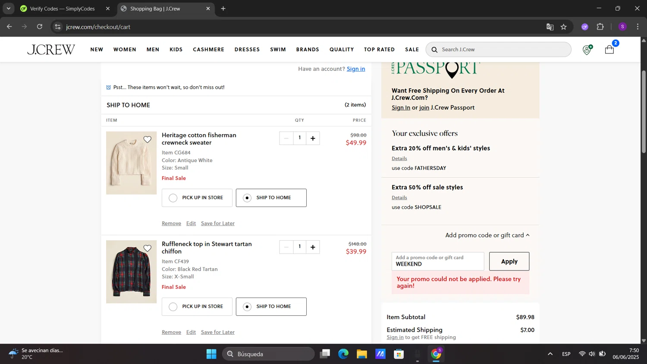This screenshot has width=647, height=364.
Task: Show hidden system tray icons
Action: click(550, 354)
